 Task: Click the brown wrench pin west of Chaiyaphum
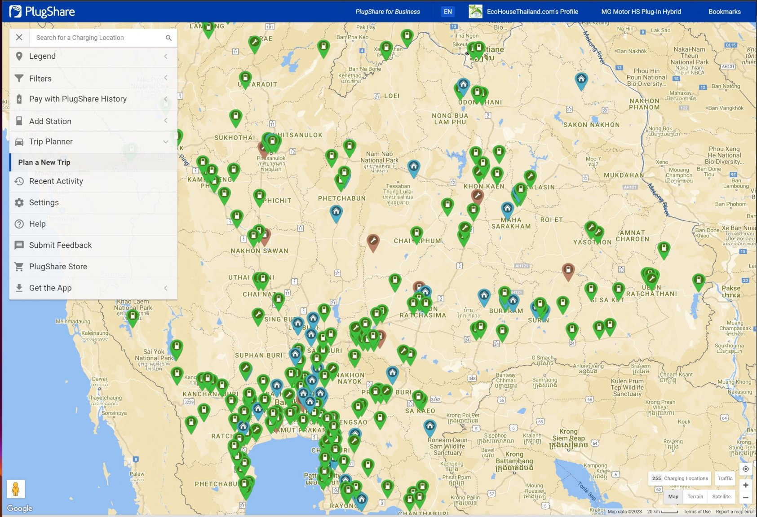coord(373,242)
